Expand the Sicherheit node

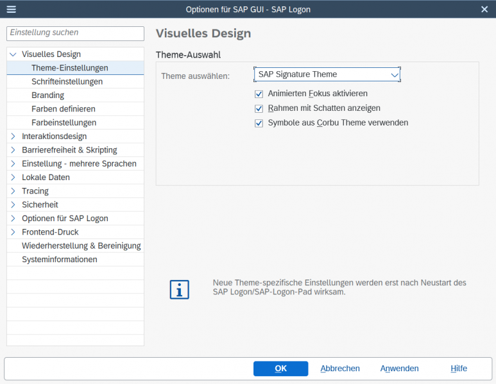[x=13, y=205]
